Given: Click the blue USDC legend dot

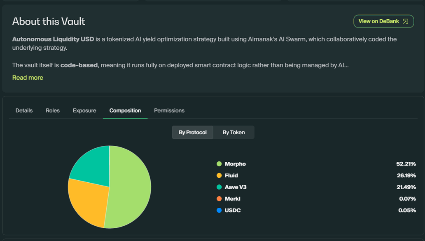Looking at the screenshot, I should click(x=219, y=210).
